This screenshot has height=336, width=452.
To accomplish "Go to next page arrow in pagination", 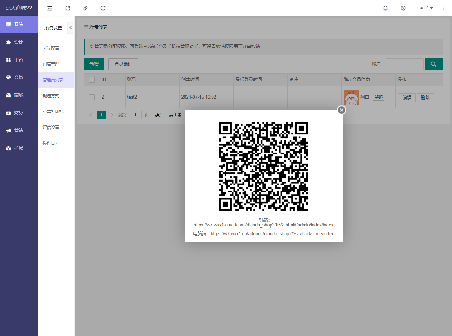I will 112,115.
